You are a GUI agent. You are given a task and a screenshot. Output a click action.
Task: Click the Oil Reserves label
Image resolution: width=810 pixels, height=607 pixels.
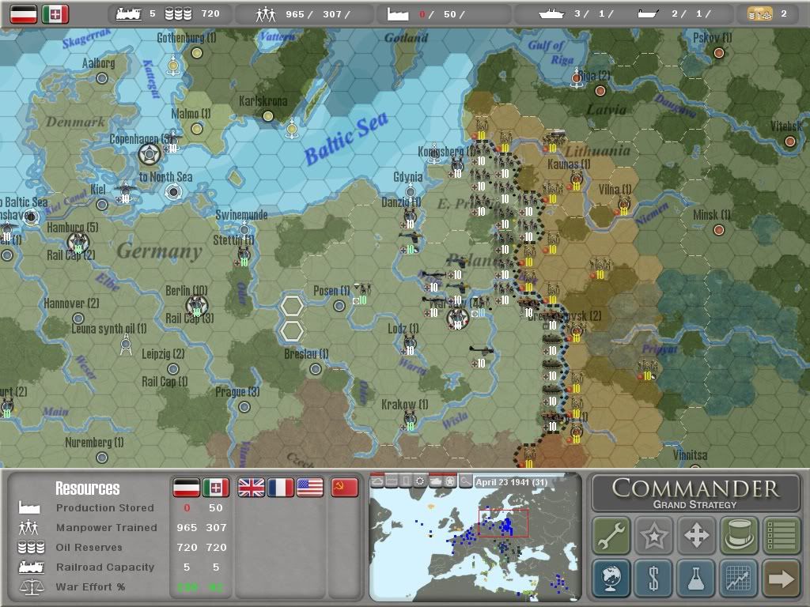pos(89,547)
